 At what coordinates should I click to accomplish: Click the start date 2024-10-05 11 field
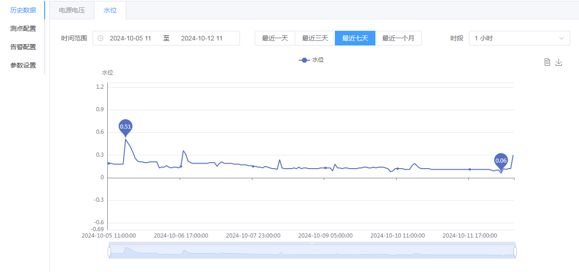[x=130, y=38]
